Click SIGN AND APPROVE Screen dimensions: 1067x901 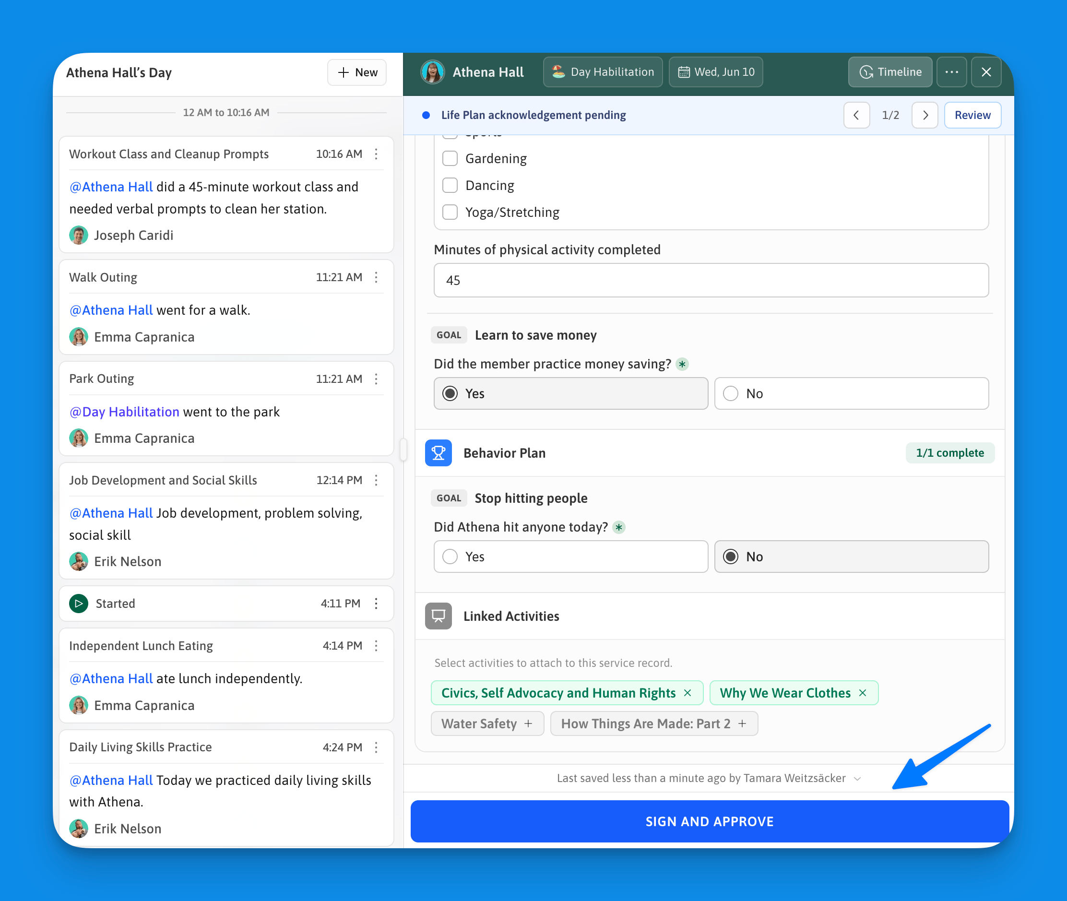[710, 821]
